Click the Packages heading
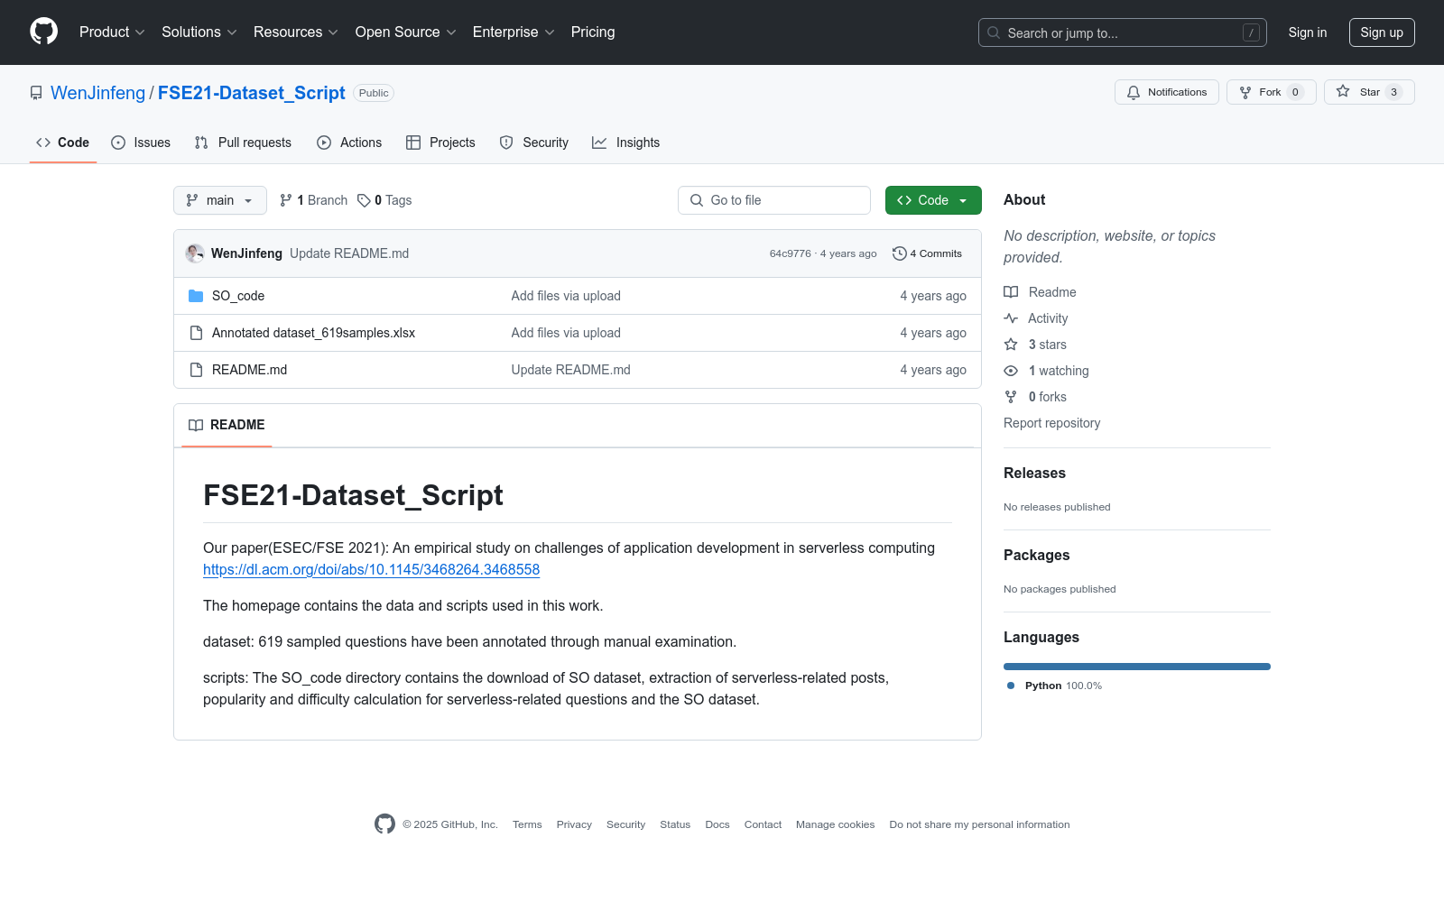 (x=1036, y=555)
